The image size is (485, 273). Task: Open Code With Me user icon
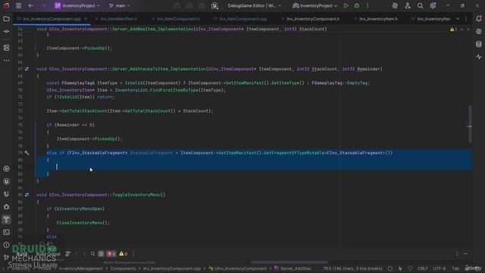coord(408,5)
